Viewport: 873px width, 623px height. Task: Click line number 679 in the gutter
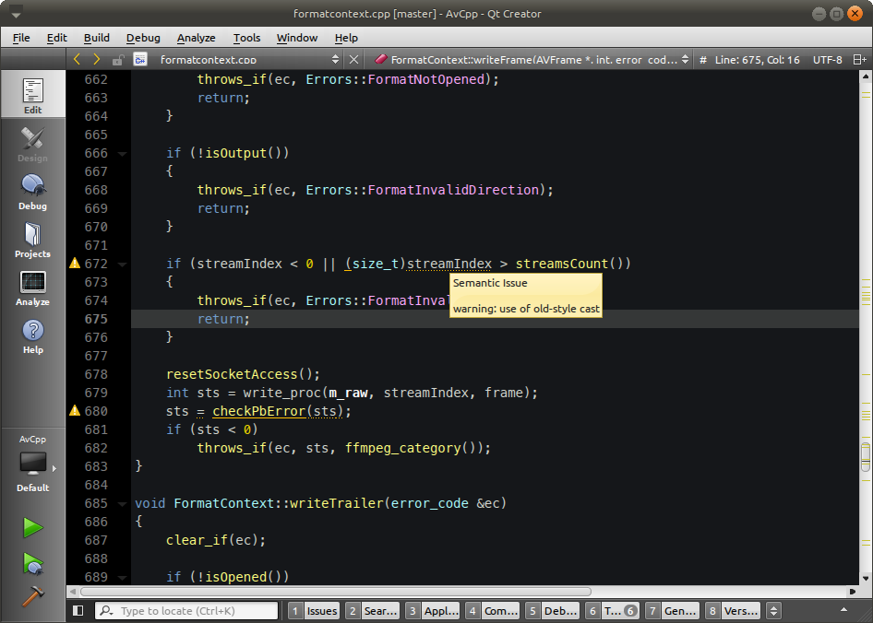[96, 393]
